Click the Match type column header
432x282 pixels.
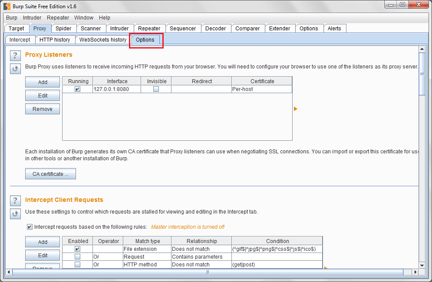click(x=147, y=241)
